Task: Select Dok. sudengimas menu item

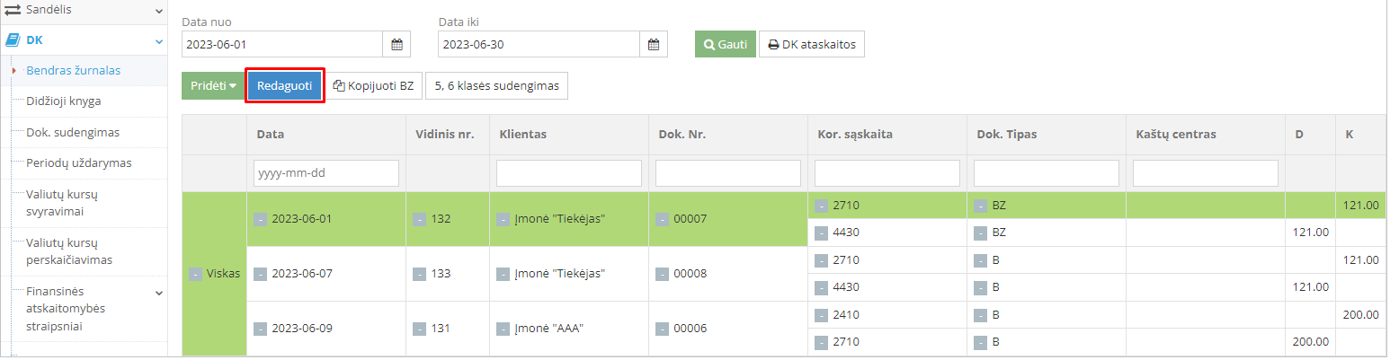Action: click(72, 132)
